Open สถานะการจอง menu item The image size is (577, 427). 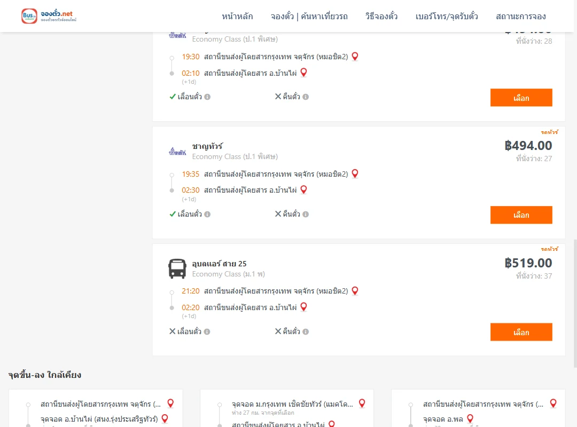click(521, 16)
